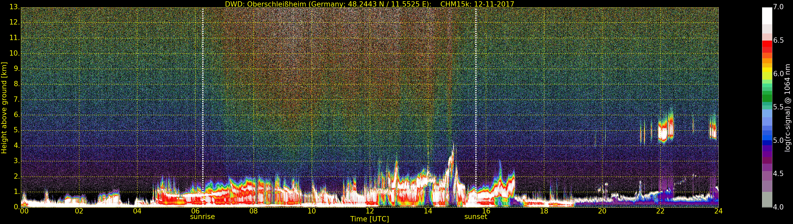793x224 pixels.
Task: Click the cloud patch near 24 UTC at 5 km
Action: click(713, 129)
